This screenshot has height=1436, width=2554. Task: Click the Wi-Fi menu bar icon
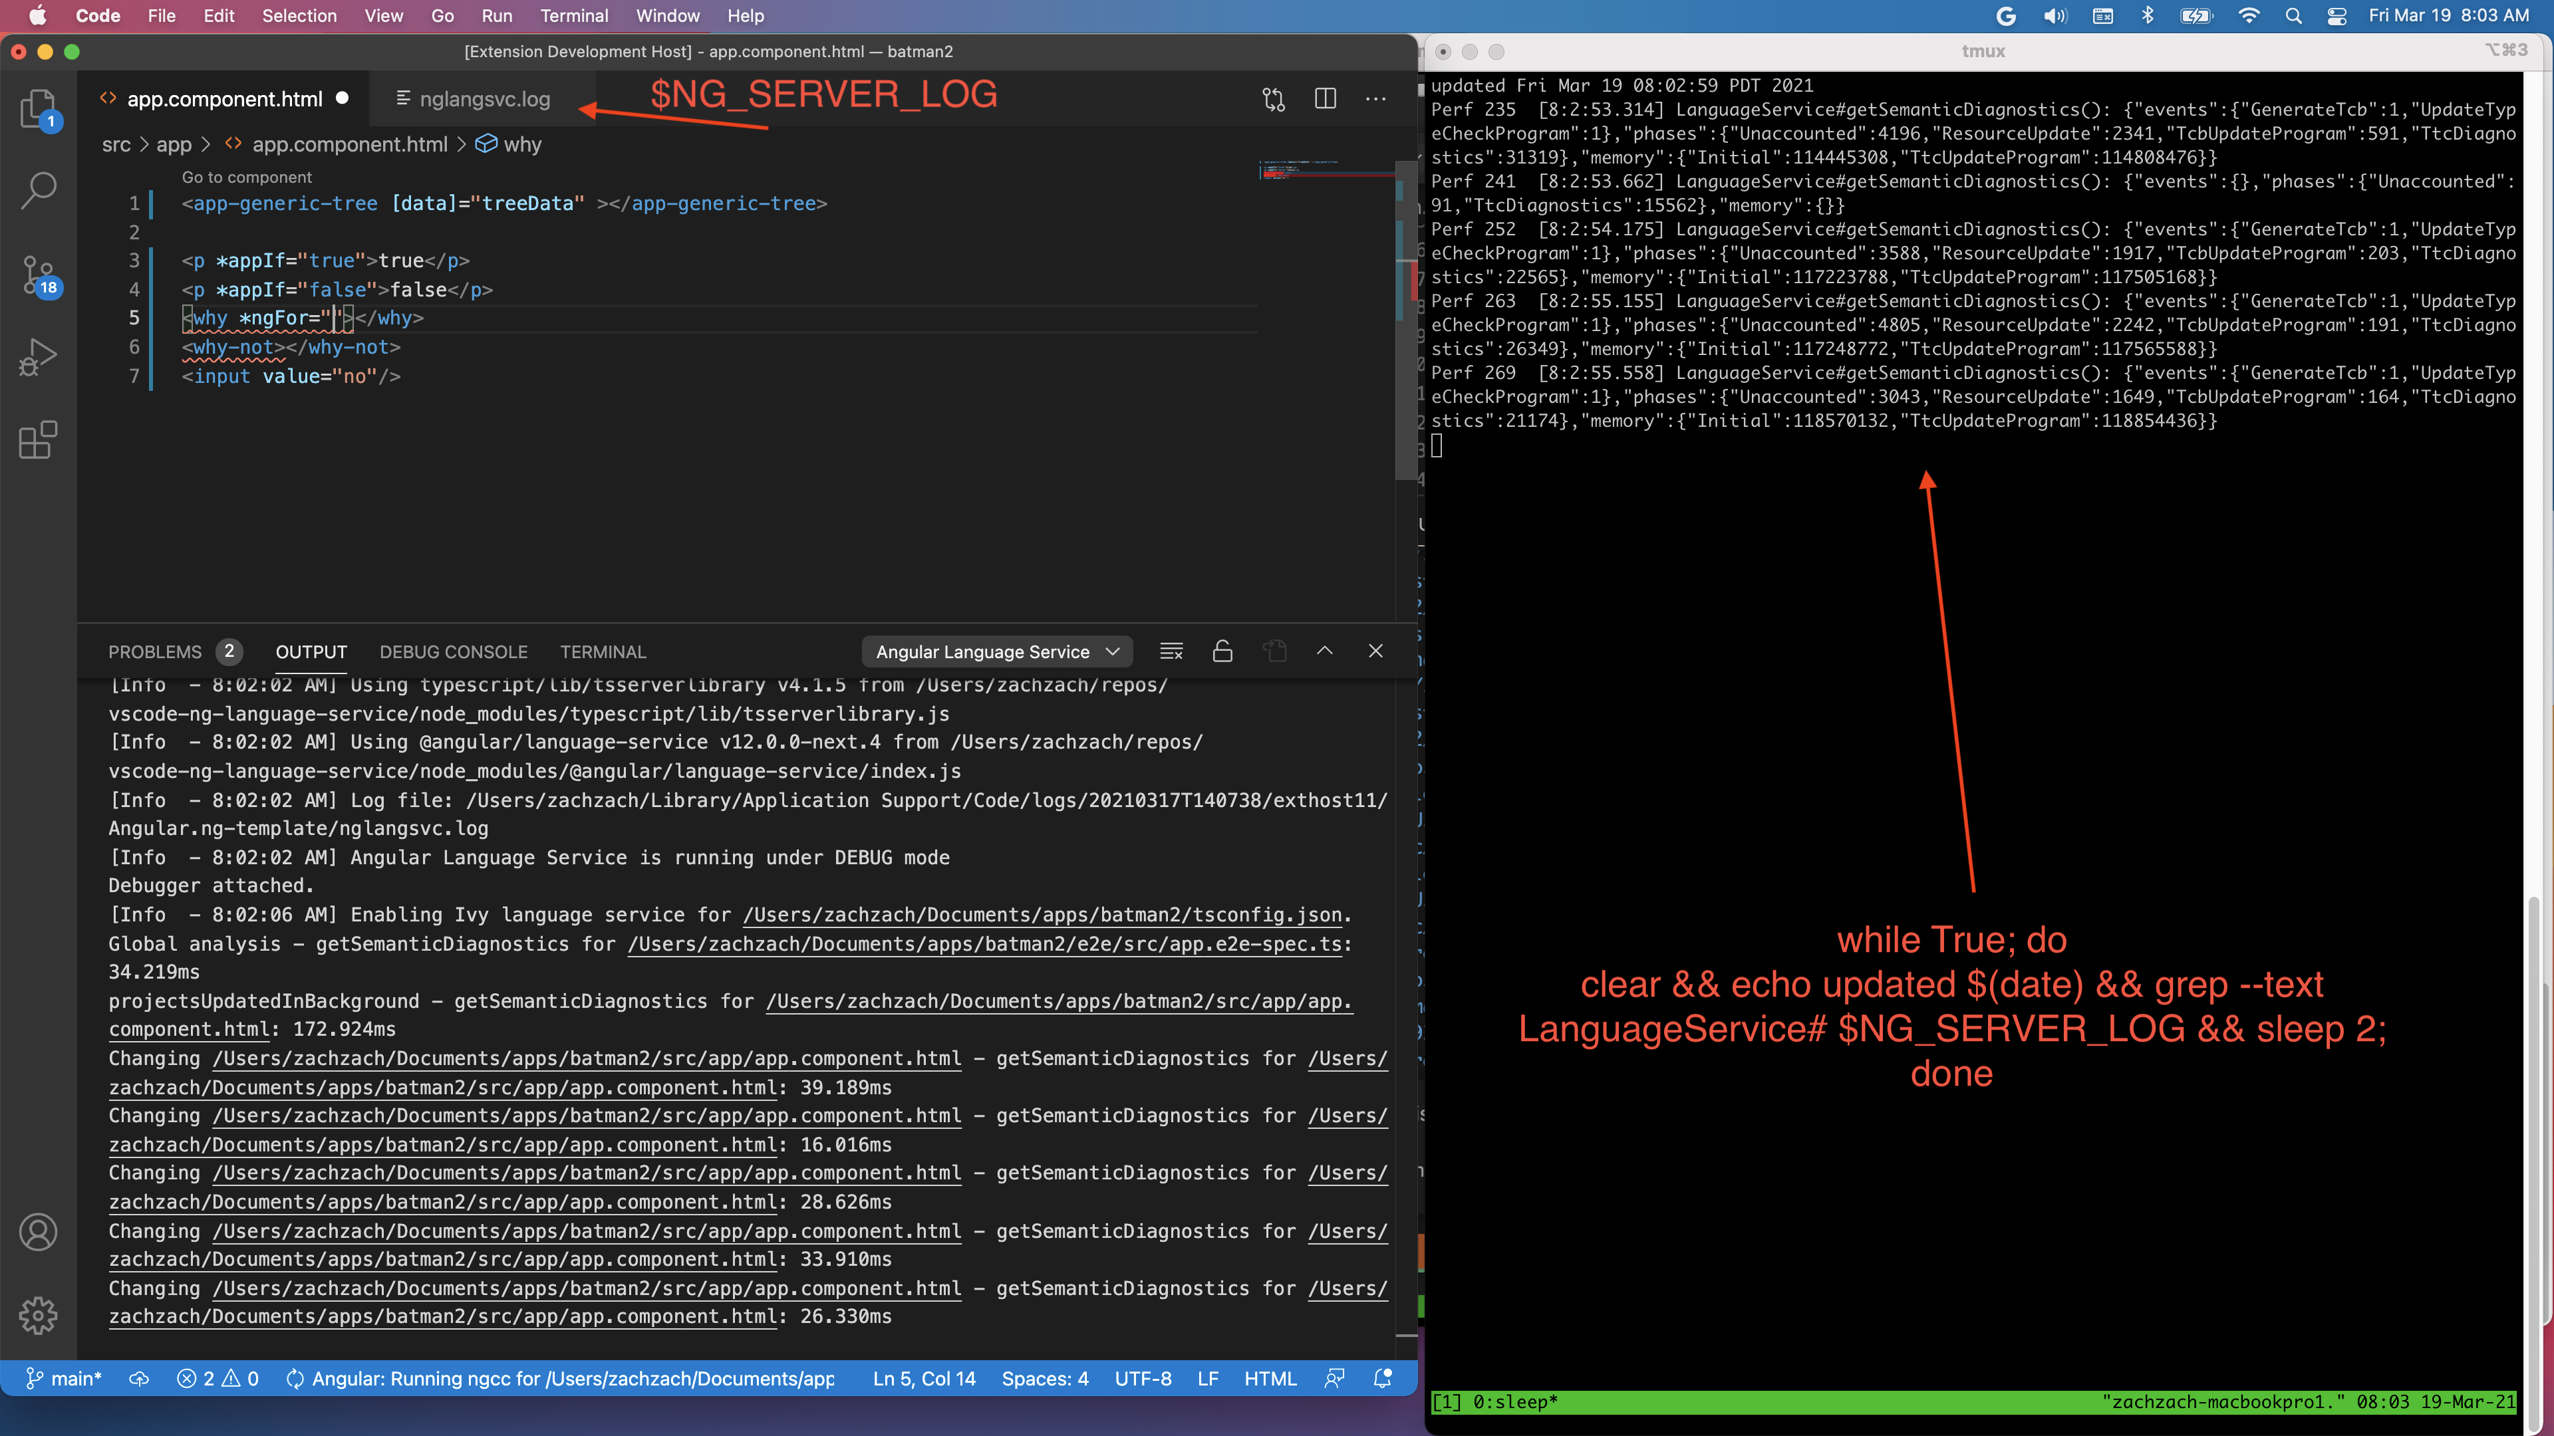pyautogui.click(x=2247, y=16)
